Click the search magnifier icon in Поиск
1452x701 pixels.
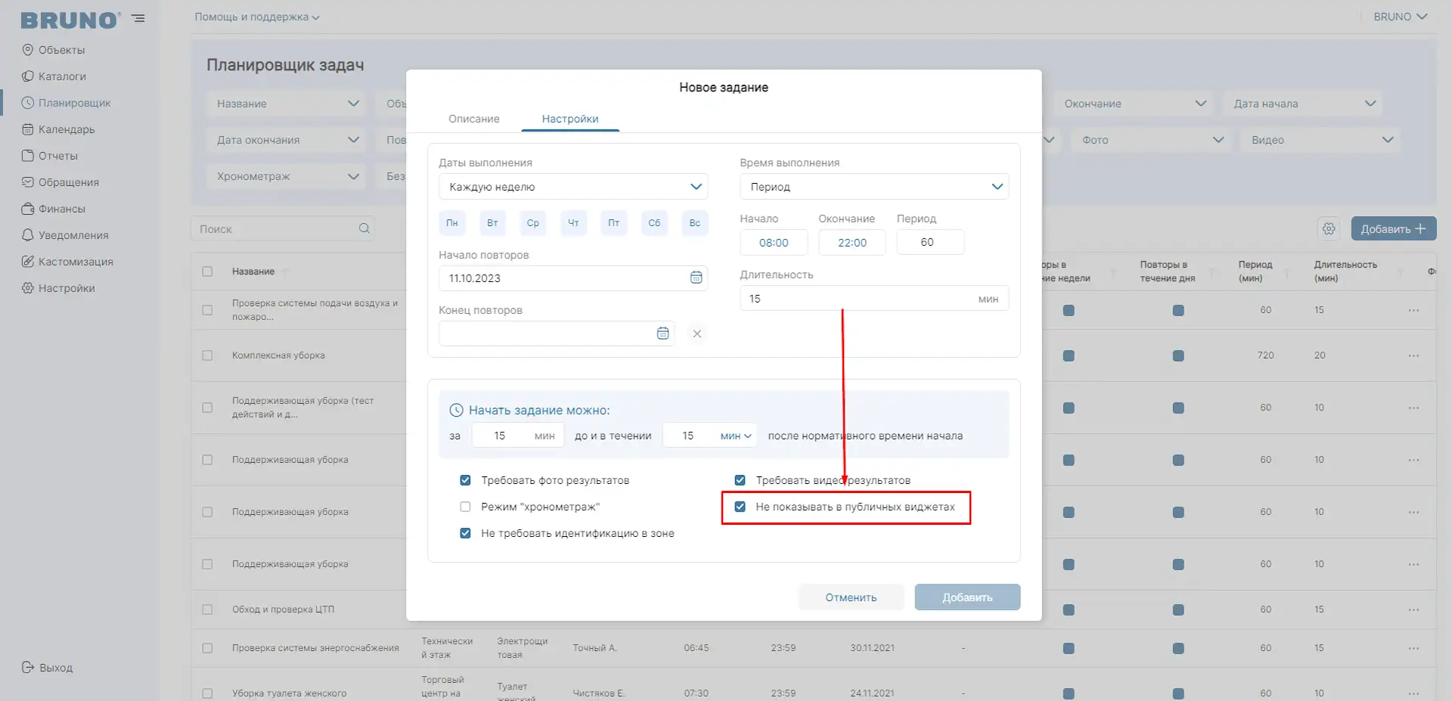(364, 228)
